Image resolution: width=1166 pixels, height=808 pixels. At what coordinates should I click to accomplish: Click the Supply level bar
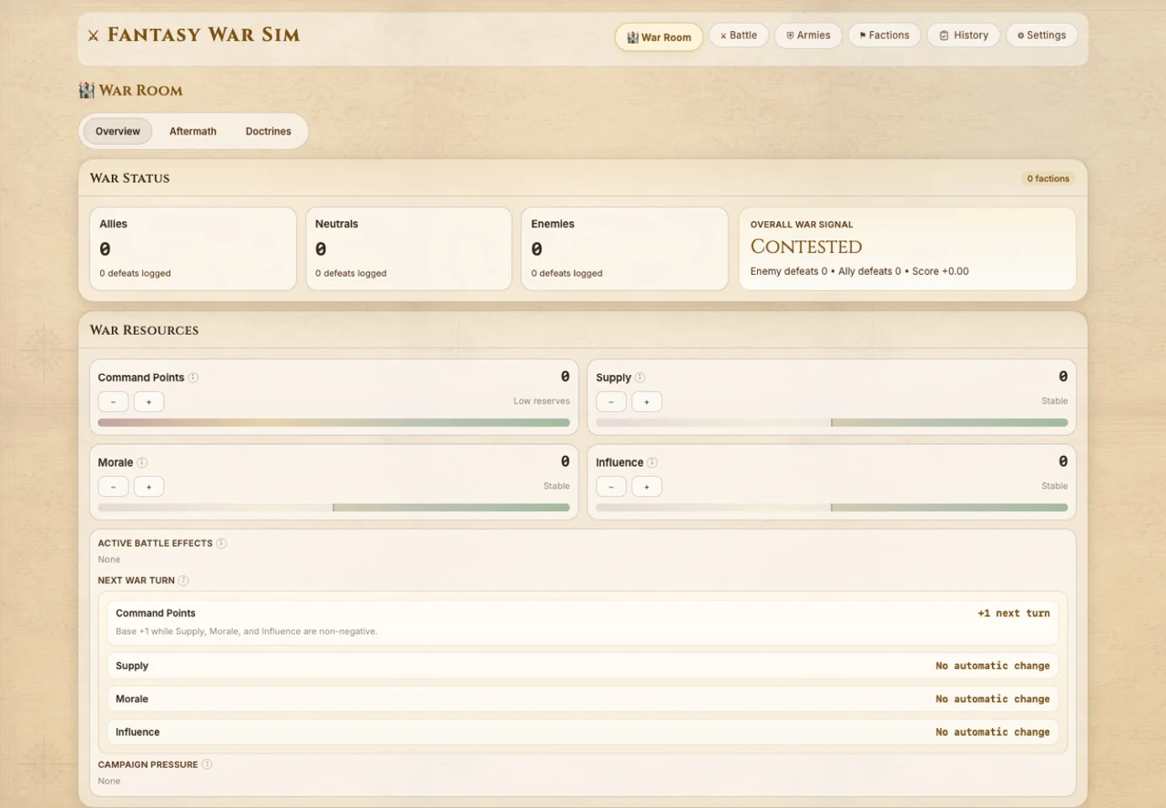click(x=832, y=422)
